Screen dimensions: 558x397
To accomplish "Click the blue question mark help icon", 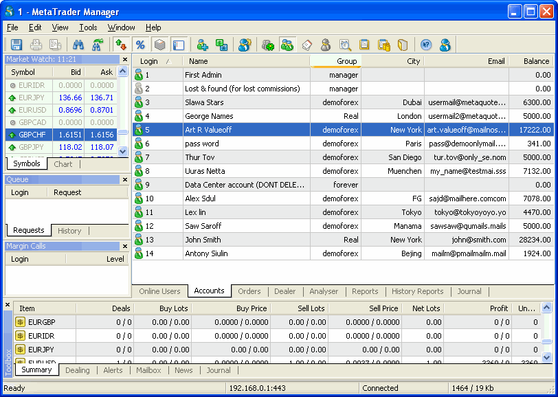I will [x=425, y=45].
